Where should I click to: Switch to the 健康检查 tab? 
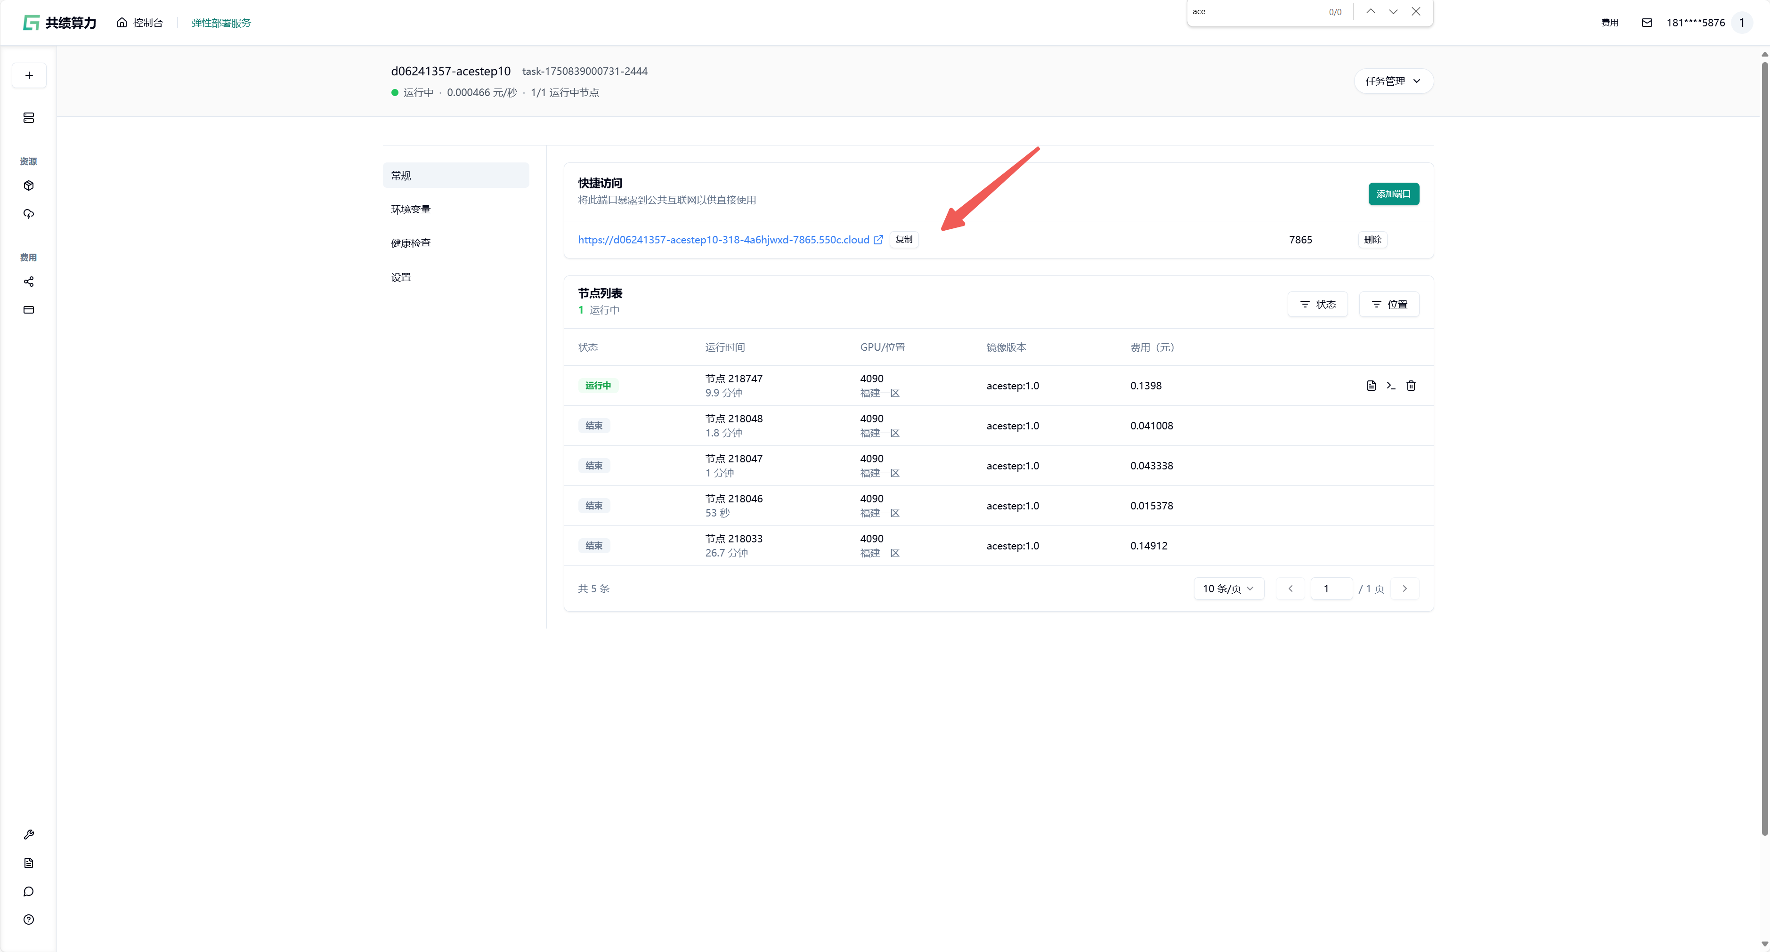(411, 243)
